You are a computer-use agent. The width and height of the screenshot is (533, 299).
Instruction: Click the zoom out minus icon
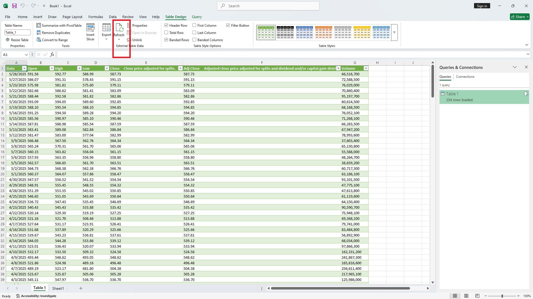click(x=486, y=296)
